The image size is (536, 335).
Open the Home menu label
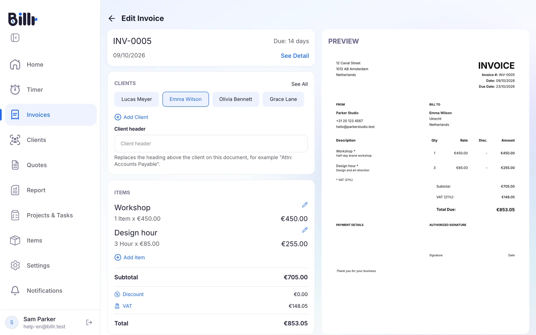(35, 64)
